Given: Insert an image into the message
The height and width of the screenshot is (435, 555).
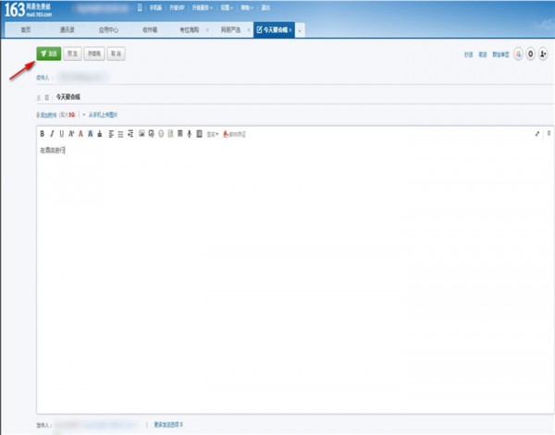Looking at the screenshot, I should tap(142, 134).
